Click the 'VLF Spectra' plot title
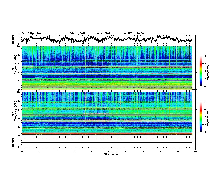 click(x=31, y=33)
